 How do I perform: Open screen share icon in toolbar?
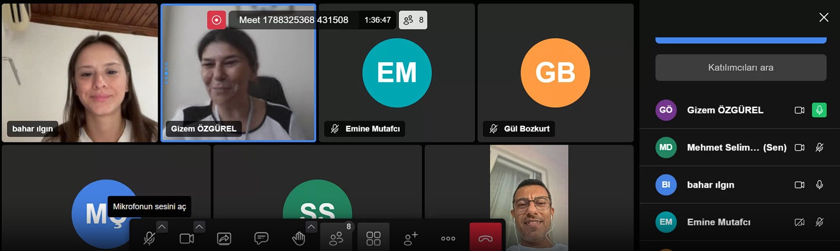coord(224,239)
